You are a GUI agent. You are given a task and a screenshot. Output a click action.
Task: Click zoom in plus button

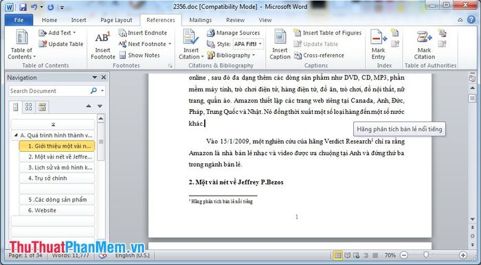pyautogui.click(x=463, y=255)
